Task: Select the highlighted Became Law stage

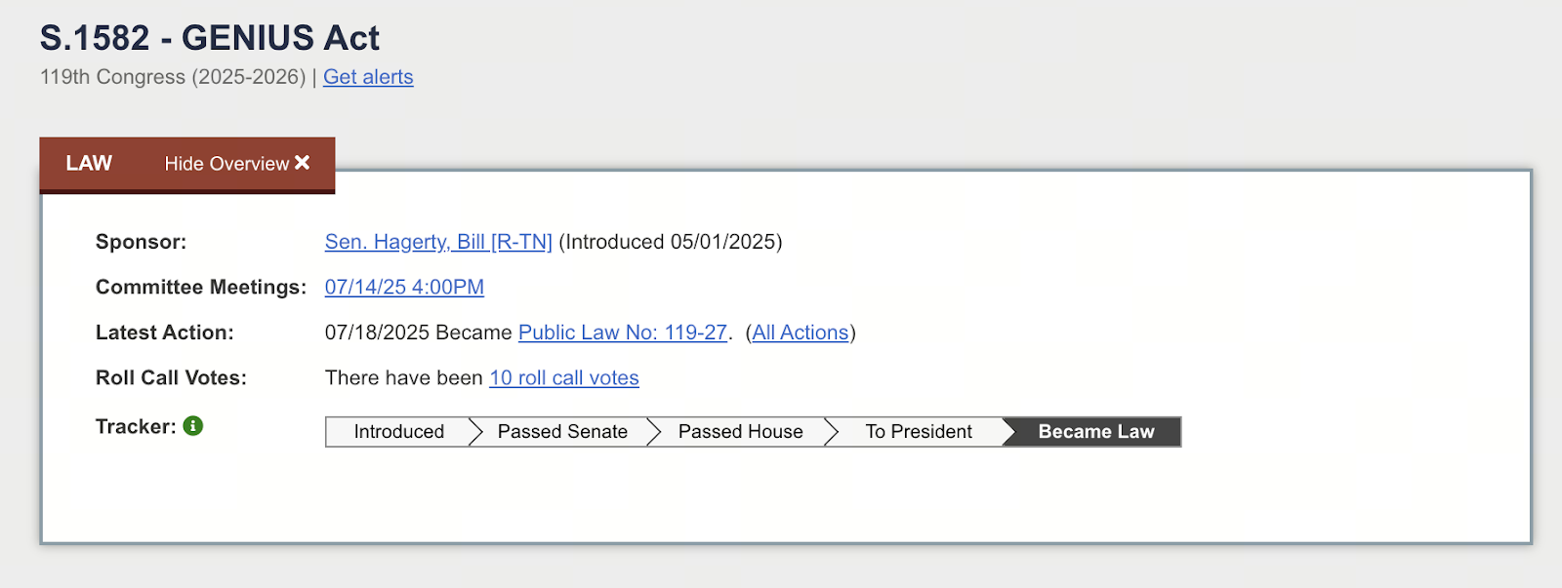Action: 1095,432
